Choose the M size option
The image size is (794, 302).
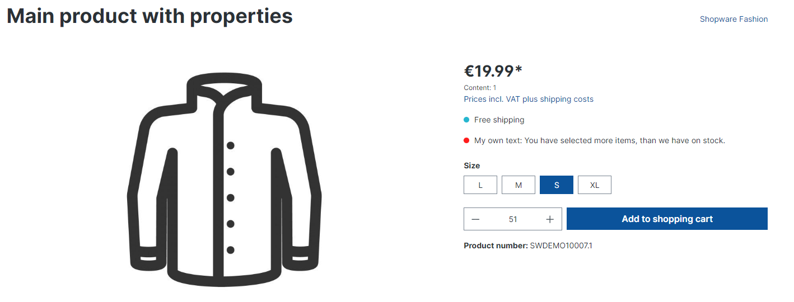tap(519, 185)
